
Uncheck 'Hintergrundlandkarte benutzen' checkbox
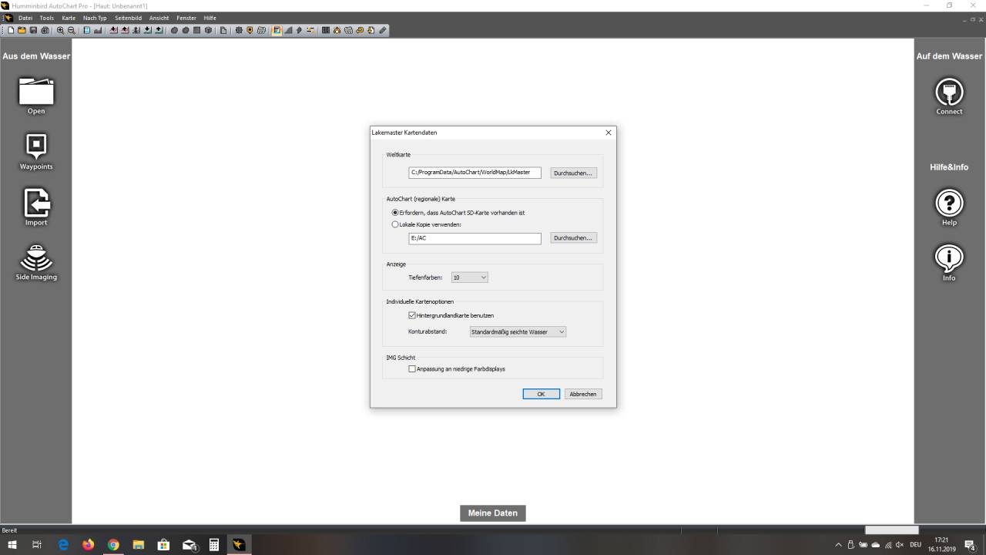[412, 315]
